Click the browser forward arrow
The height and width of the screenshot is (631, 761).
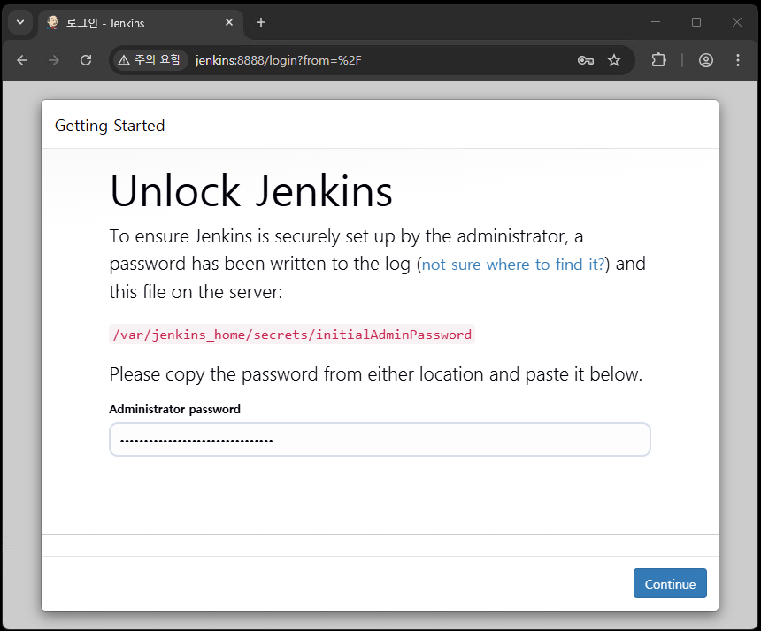pos(54,60)
